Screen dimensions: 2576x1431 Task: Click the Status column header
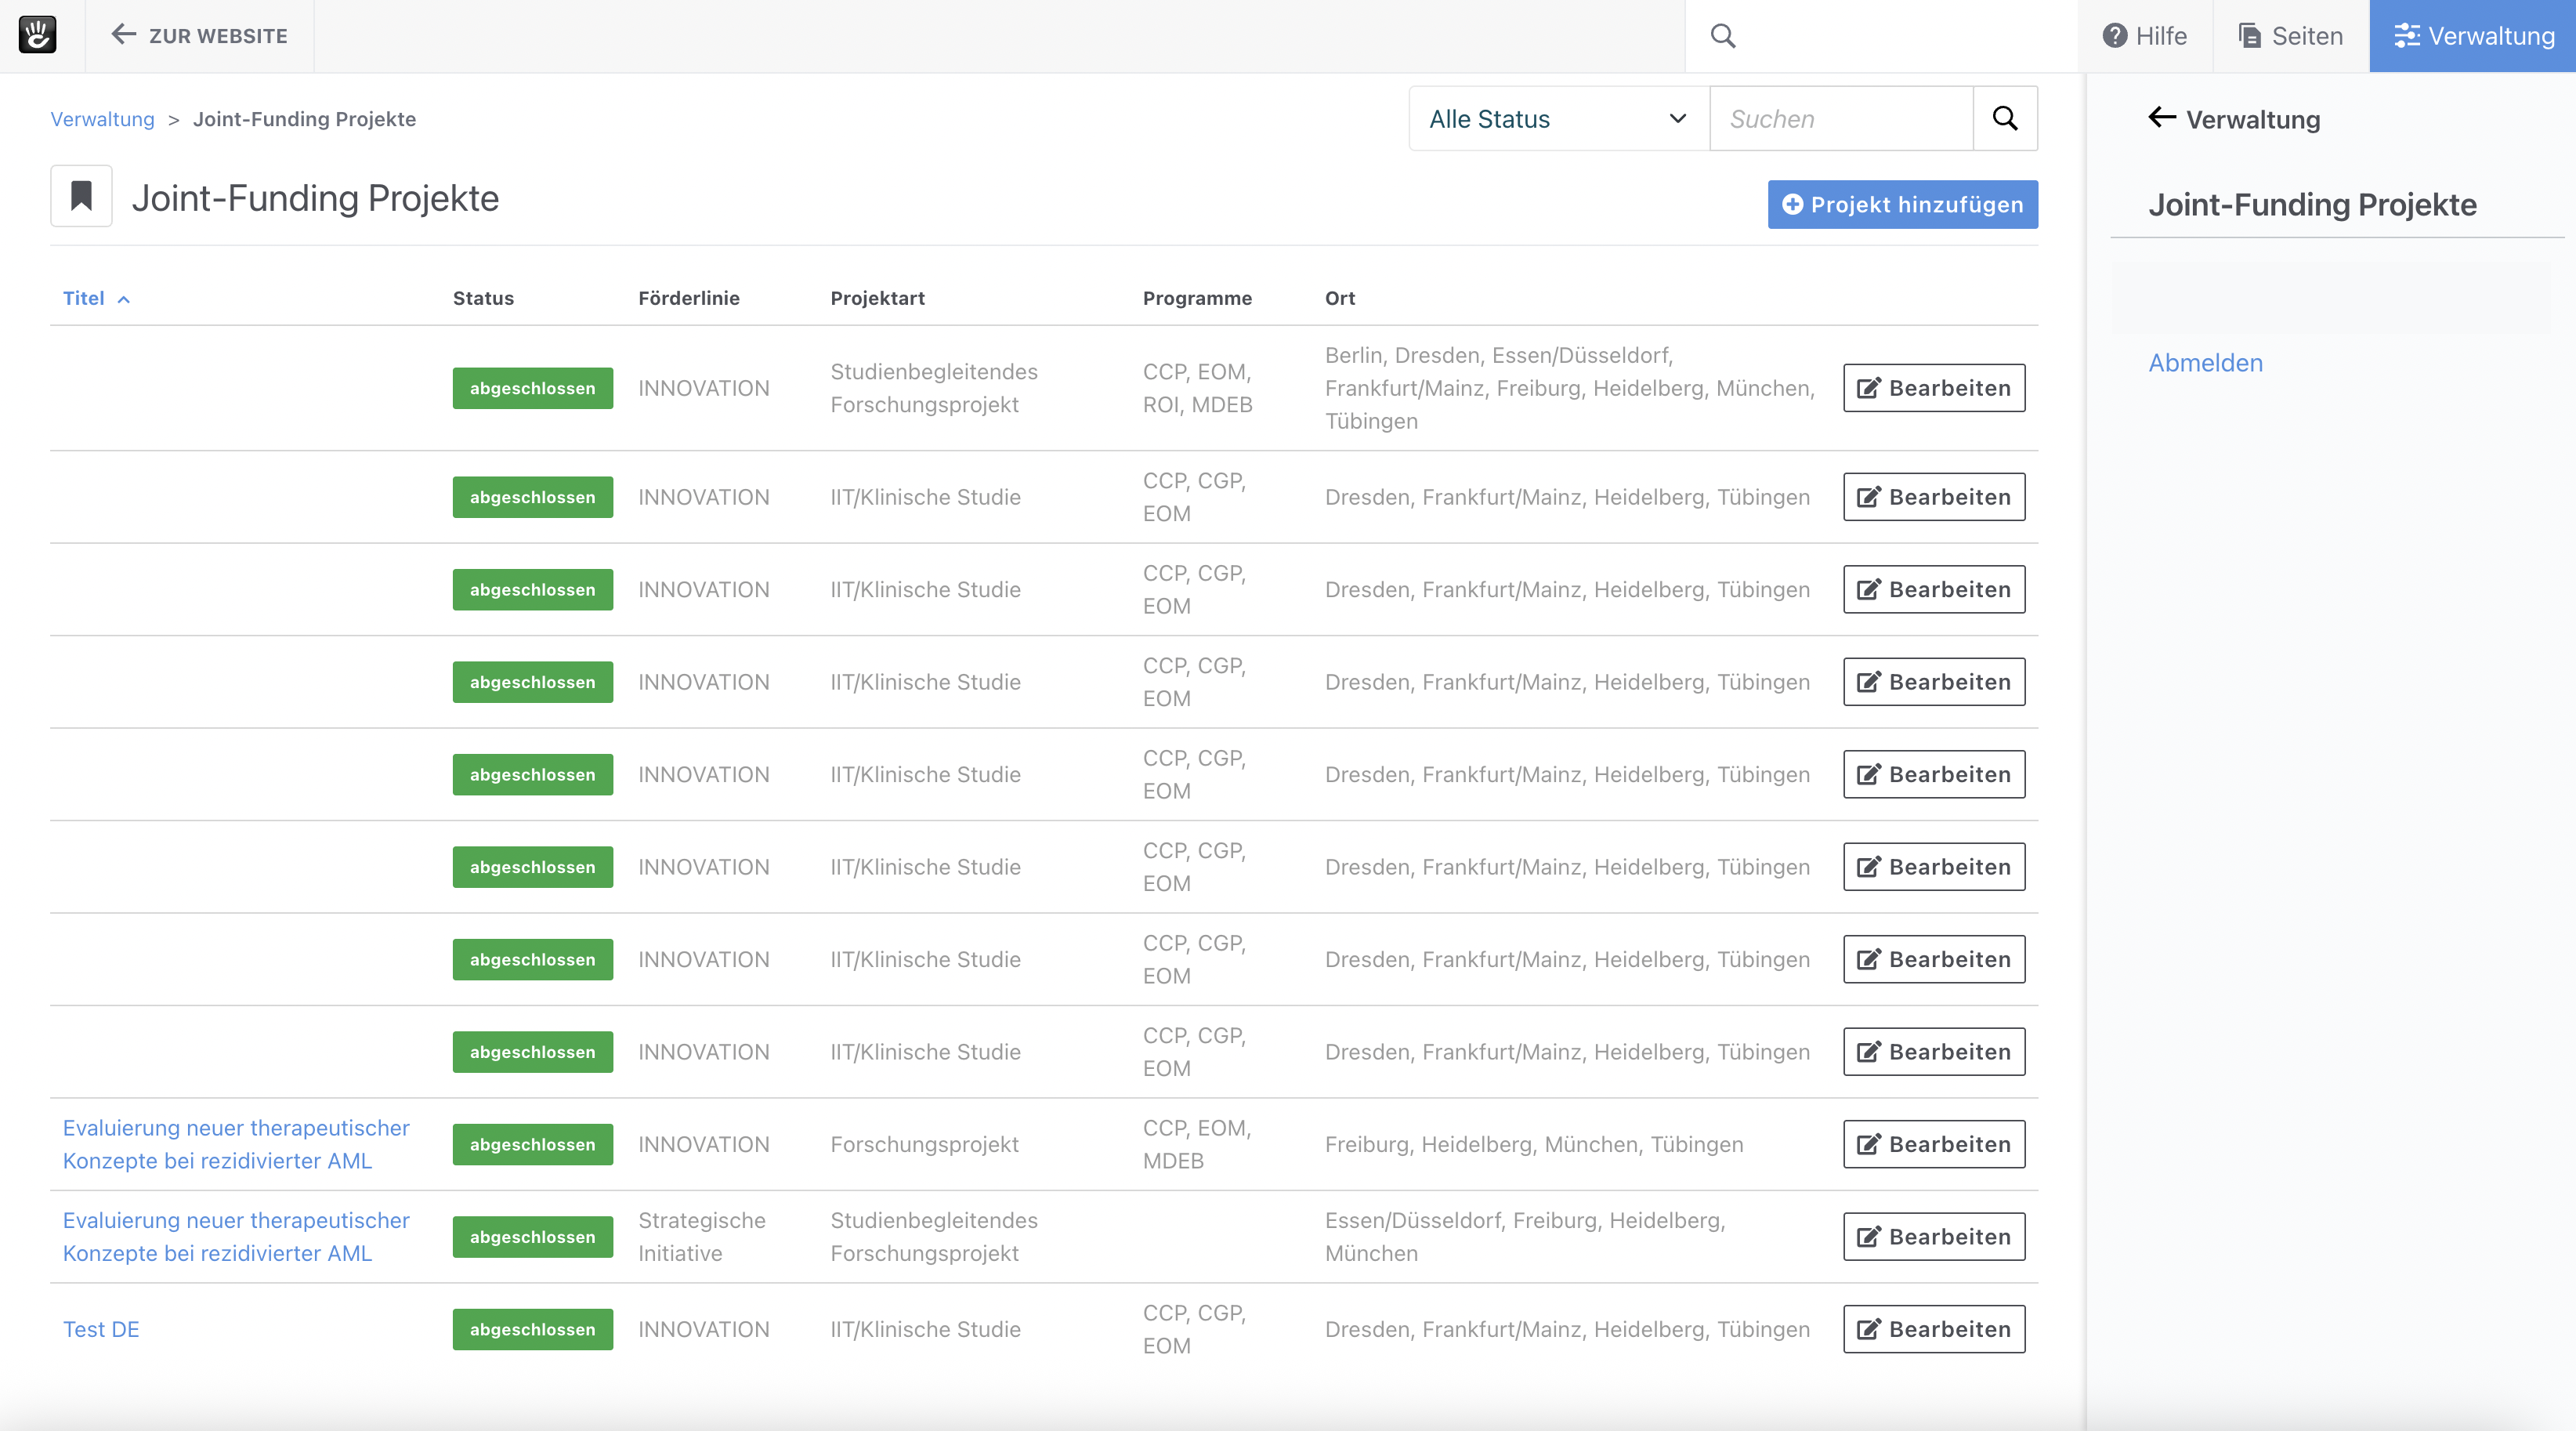[483, 298]
